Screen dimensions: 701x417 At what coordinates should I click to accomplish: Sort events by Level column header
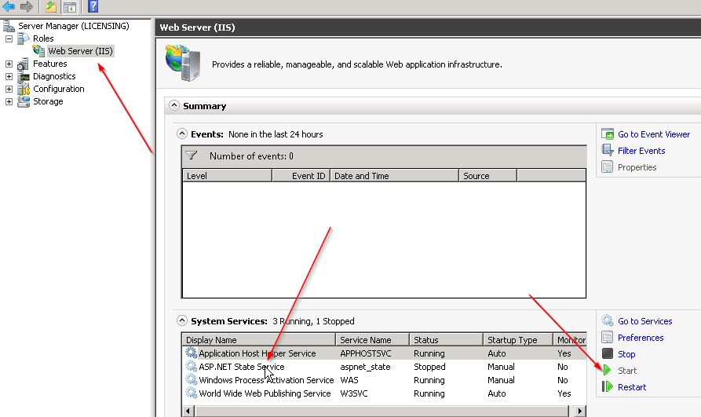(227, 175)
